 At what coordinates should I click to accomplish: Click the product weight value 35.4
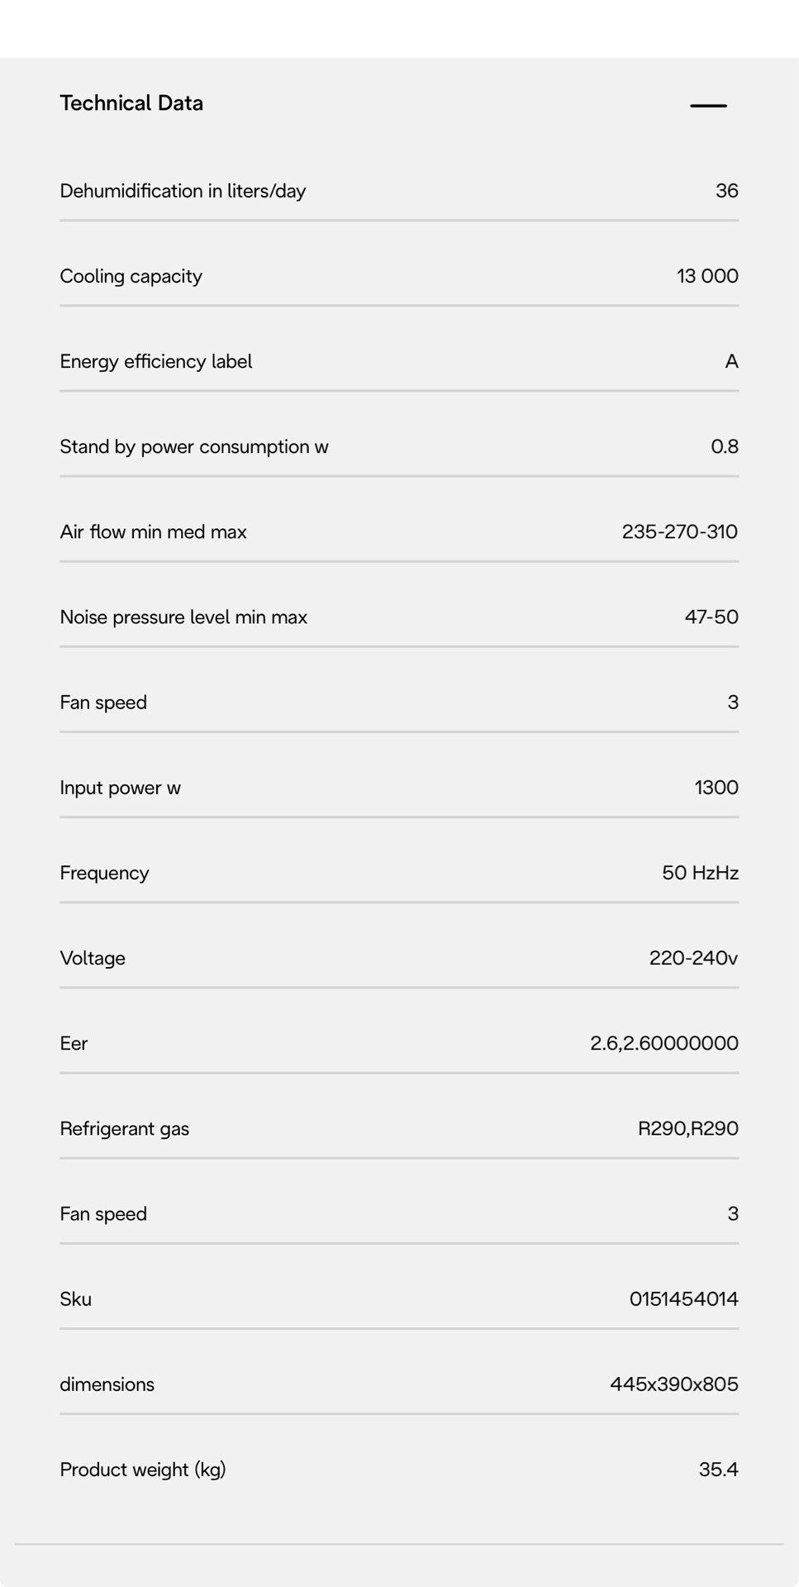pos(719,1470)
